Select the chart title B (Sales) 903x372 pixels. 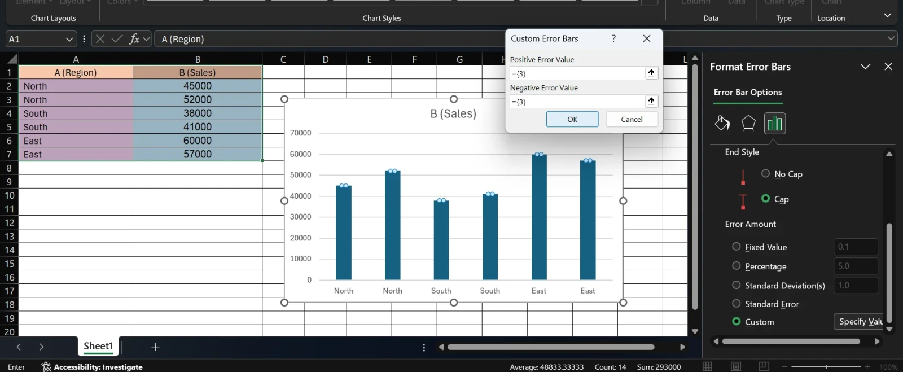click(x=453, y=113)
